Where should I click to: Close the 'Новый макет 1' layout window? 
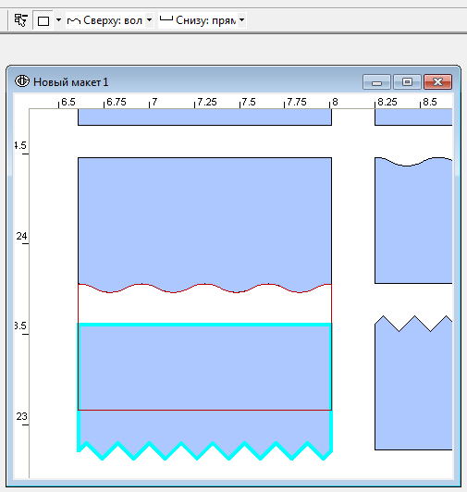pyautogui.click(x=437, y=82)
